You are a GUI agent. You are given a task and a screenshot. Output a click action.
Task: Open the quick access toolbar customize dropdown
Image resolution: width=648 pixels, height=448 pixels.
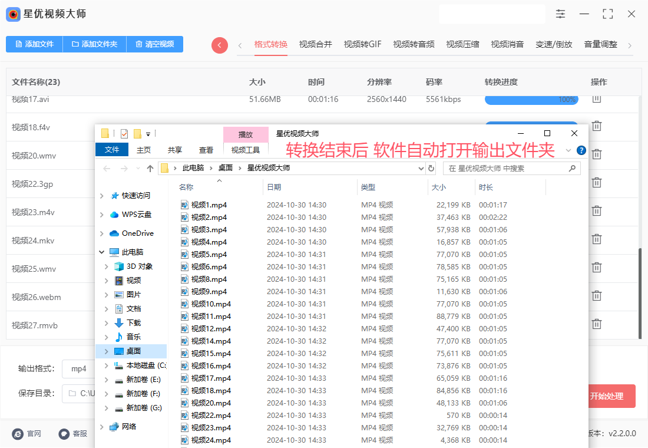click(148, 134)
